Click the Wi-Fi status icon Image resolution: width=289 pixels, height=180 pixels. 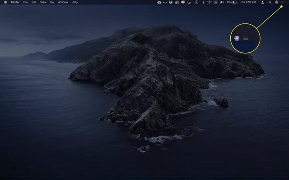210,2
